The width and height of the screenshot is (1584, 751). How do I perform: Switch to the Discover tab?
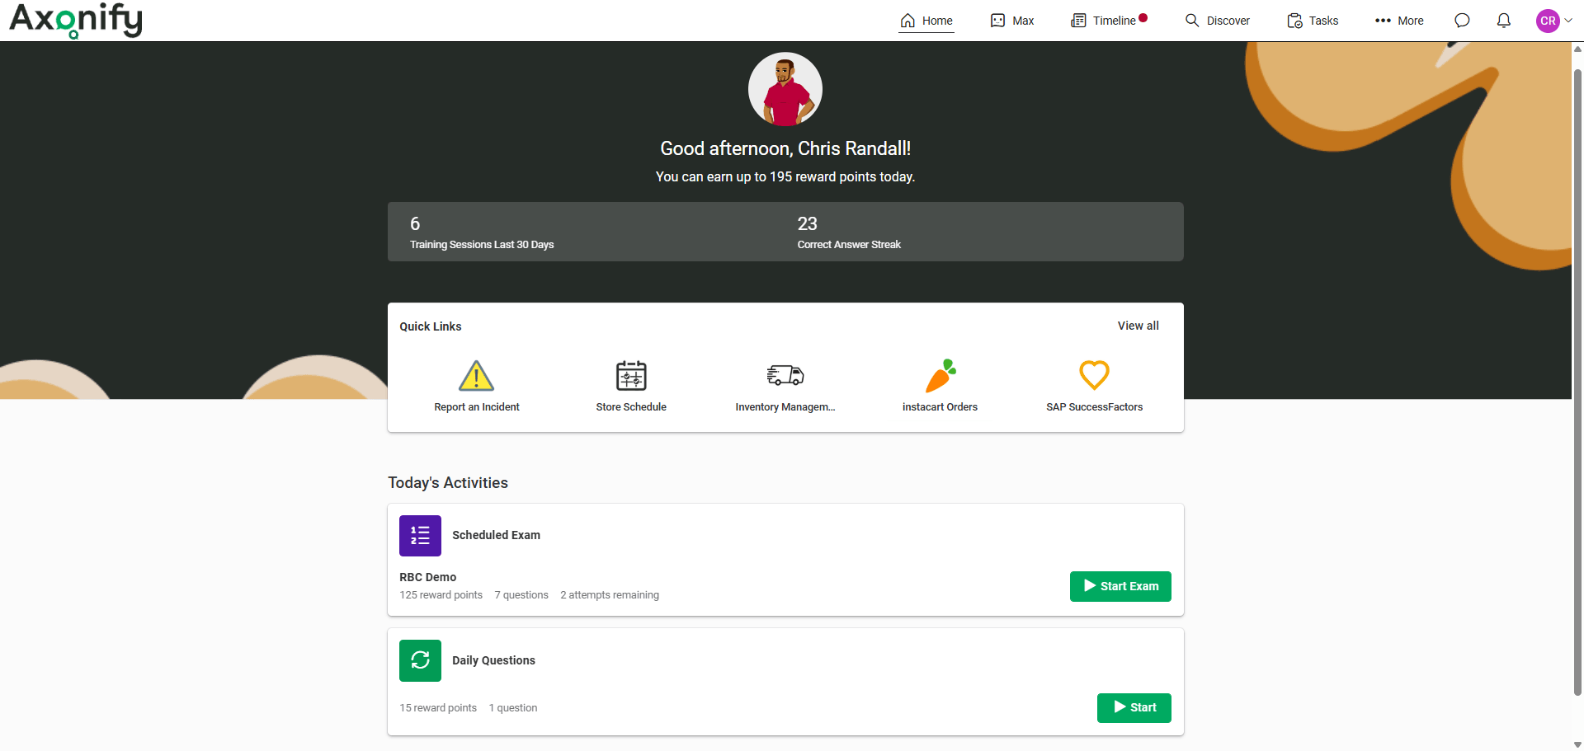[x=1218, y=21]
